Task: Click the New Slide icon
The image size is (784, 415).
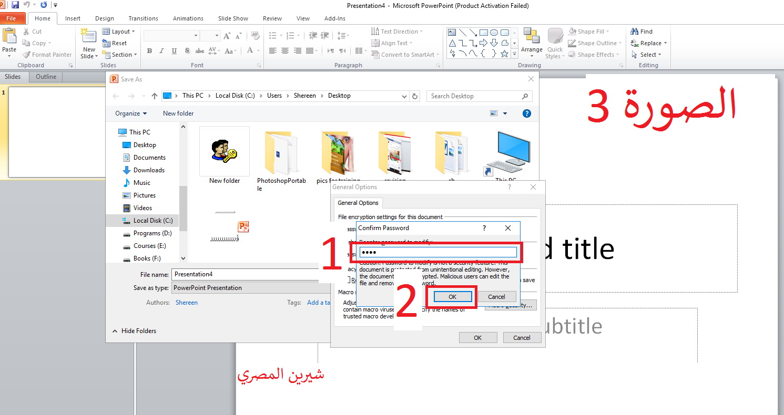Action: [88, 36]
